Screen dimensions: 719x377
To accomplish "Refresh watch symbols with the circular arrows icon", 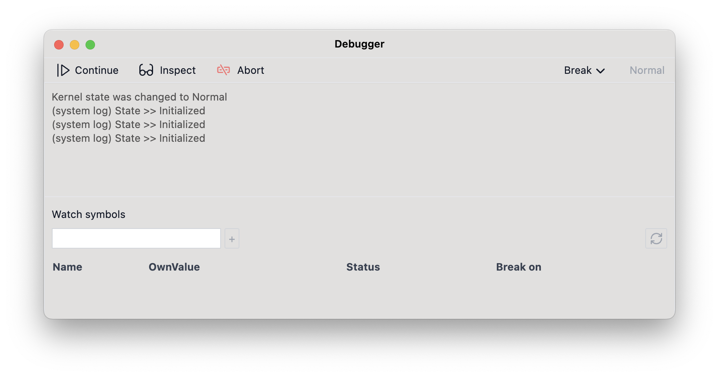I will (656, 239).
